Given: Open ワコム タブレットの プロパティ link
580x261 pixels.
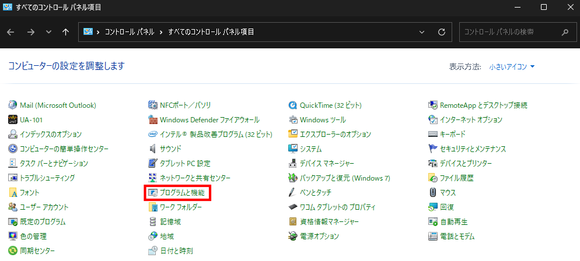Looking at the screenshot, I should (x=338, y=207).
